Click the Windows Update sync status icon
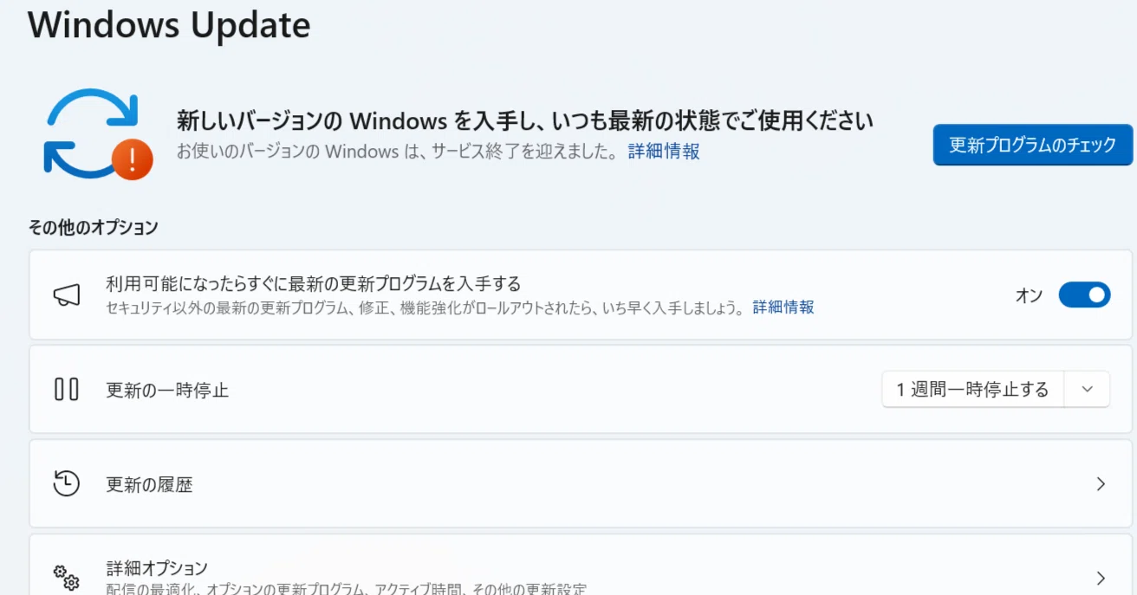This screenshot has width=1137, height=595. point(98,134)
